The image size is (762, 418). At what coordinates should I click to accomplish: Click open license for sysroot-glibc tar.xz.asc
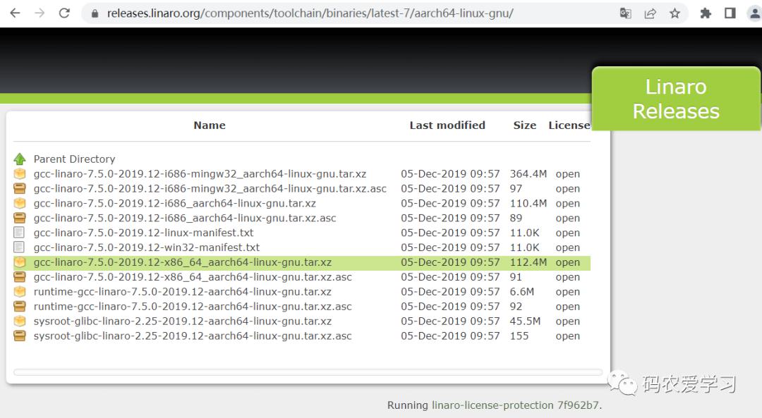pyautogui.click(x=567, y=336)
